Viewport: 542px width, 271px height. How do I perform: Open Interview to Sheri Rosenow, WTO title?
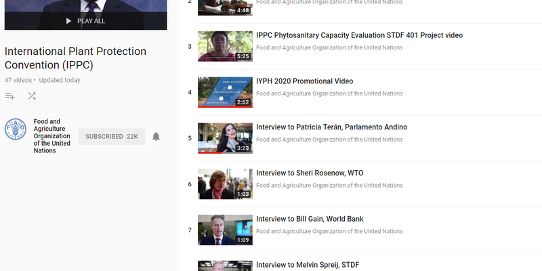[310, 173]
